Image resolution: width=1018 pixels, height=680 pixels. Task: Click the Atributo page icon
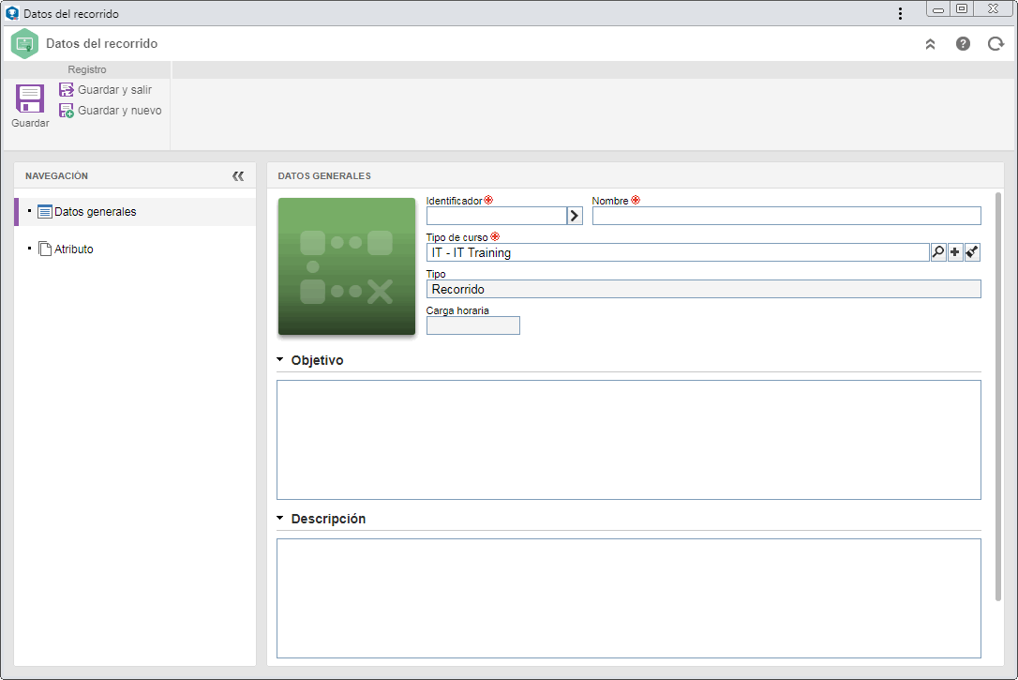tap(45, 249)
